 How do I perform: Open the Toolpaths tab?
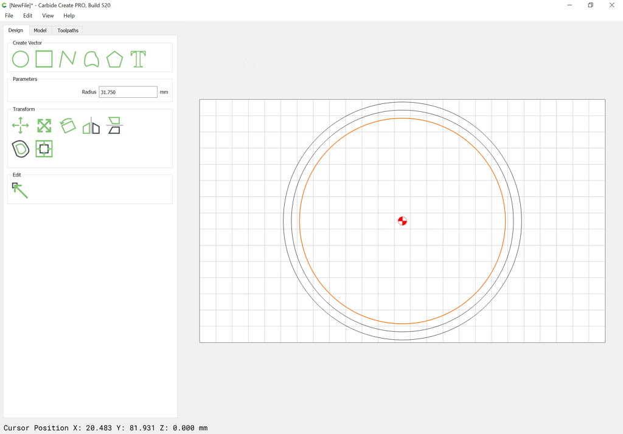click(x=67, y=30)
